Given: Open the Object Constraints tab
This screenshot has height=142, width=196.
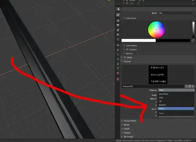Looking at the screenshot, I should [x=118, y=64].
